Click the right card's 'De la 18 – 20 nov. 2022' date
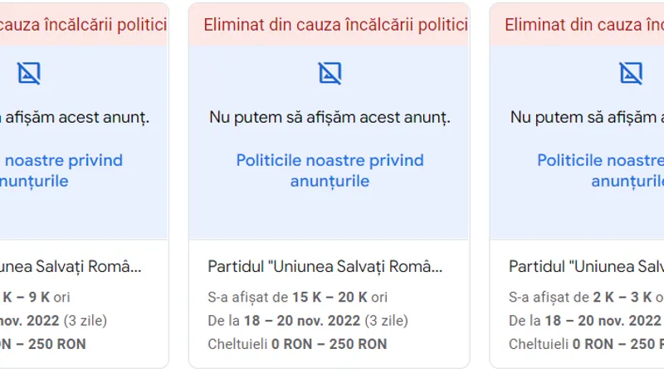664x373 pixels. 586,321
